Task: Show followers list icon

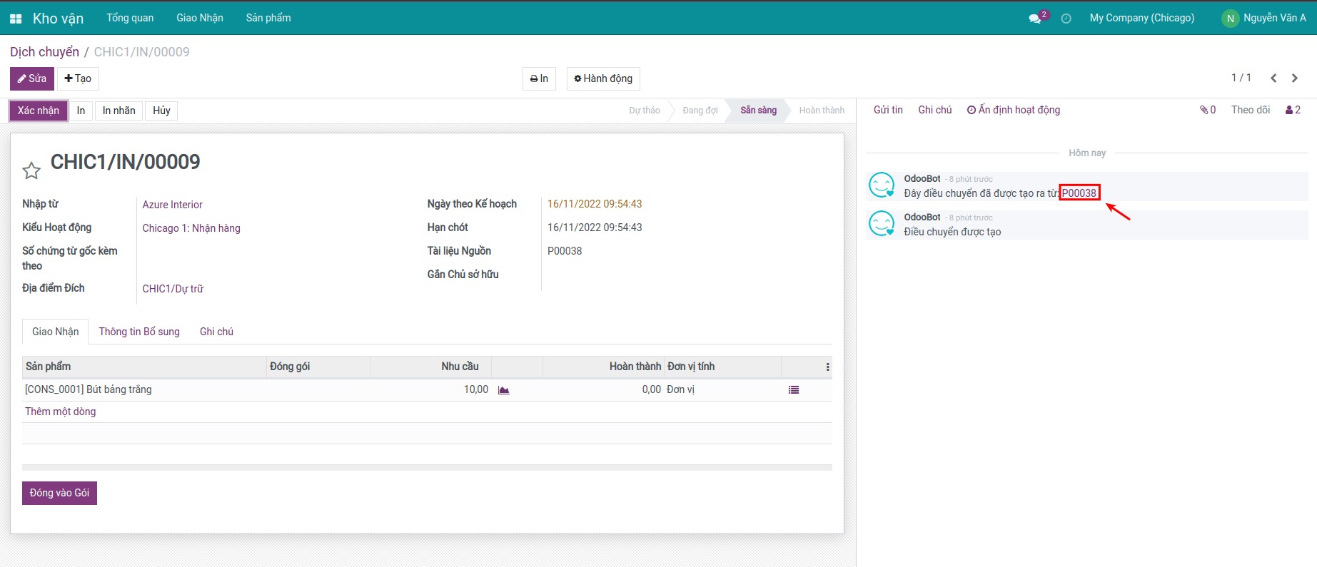Action: pos(1293,110)
